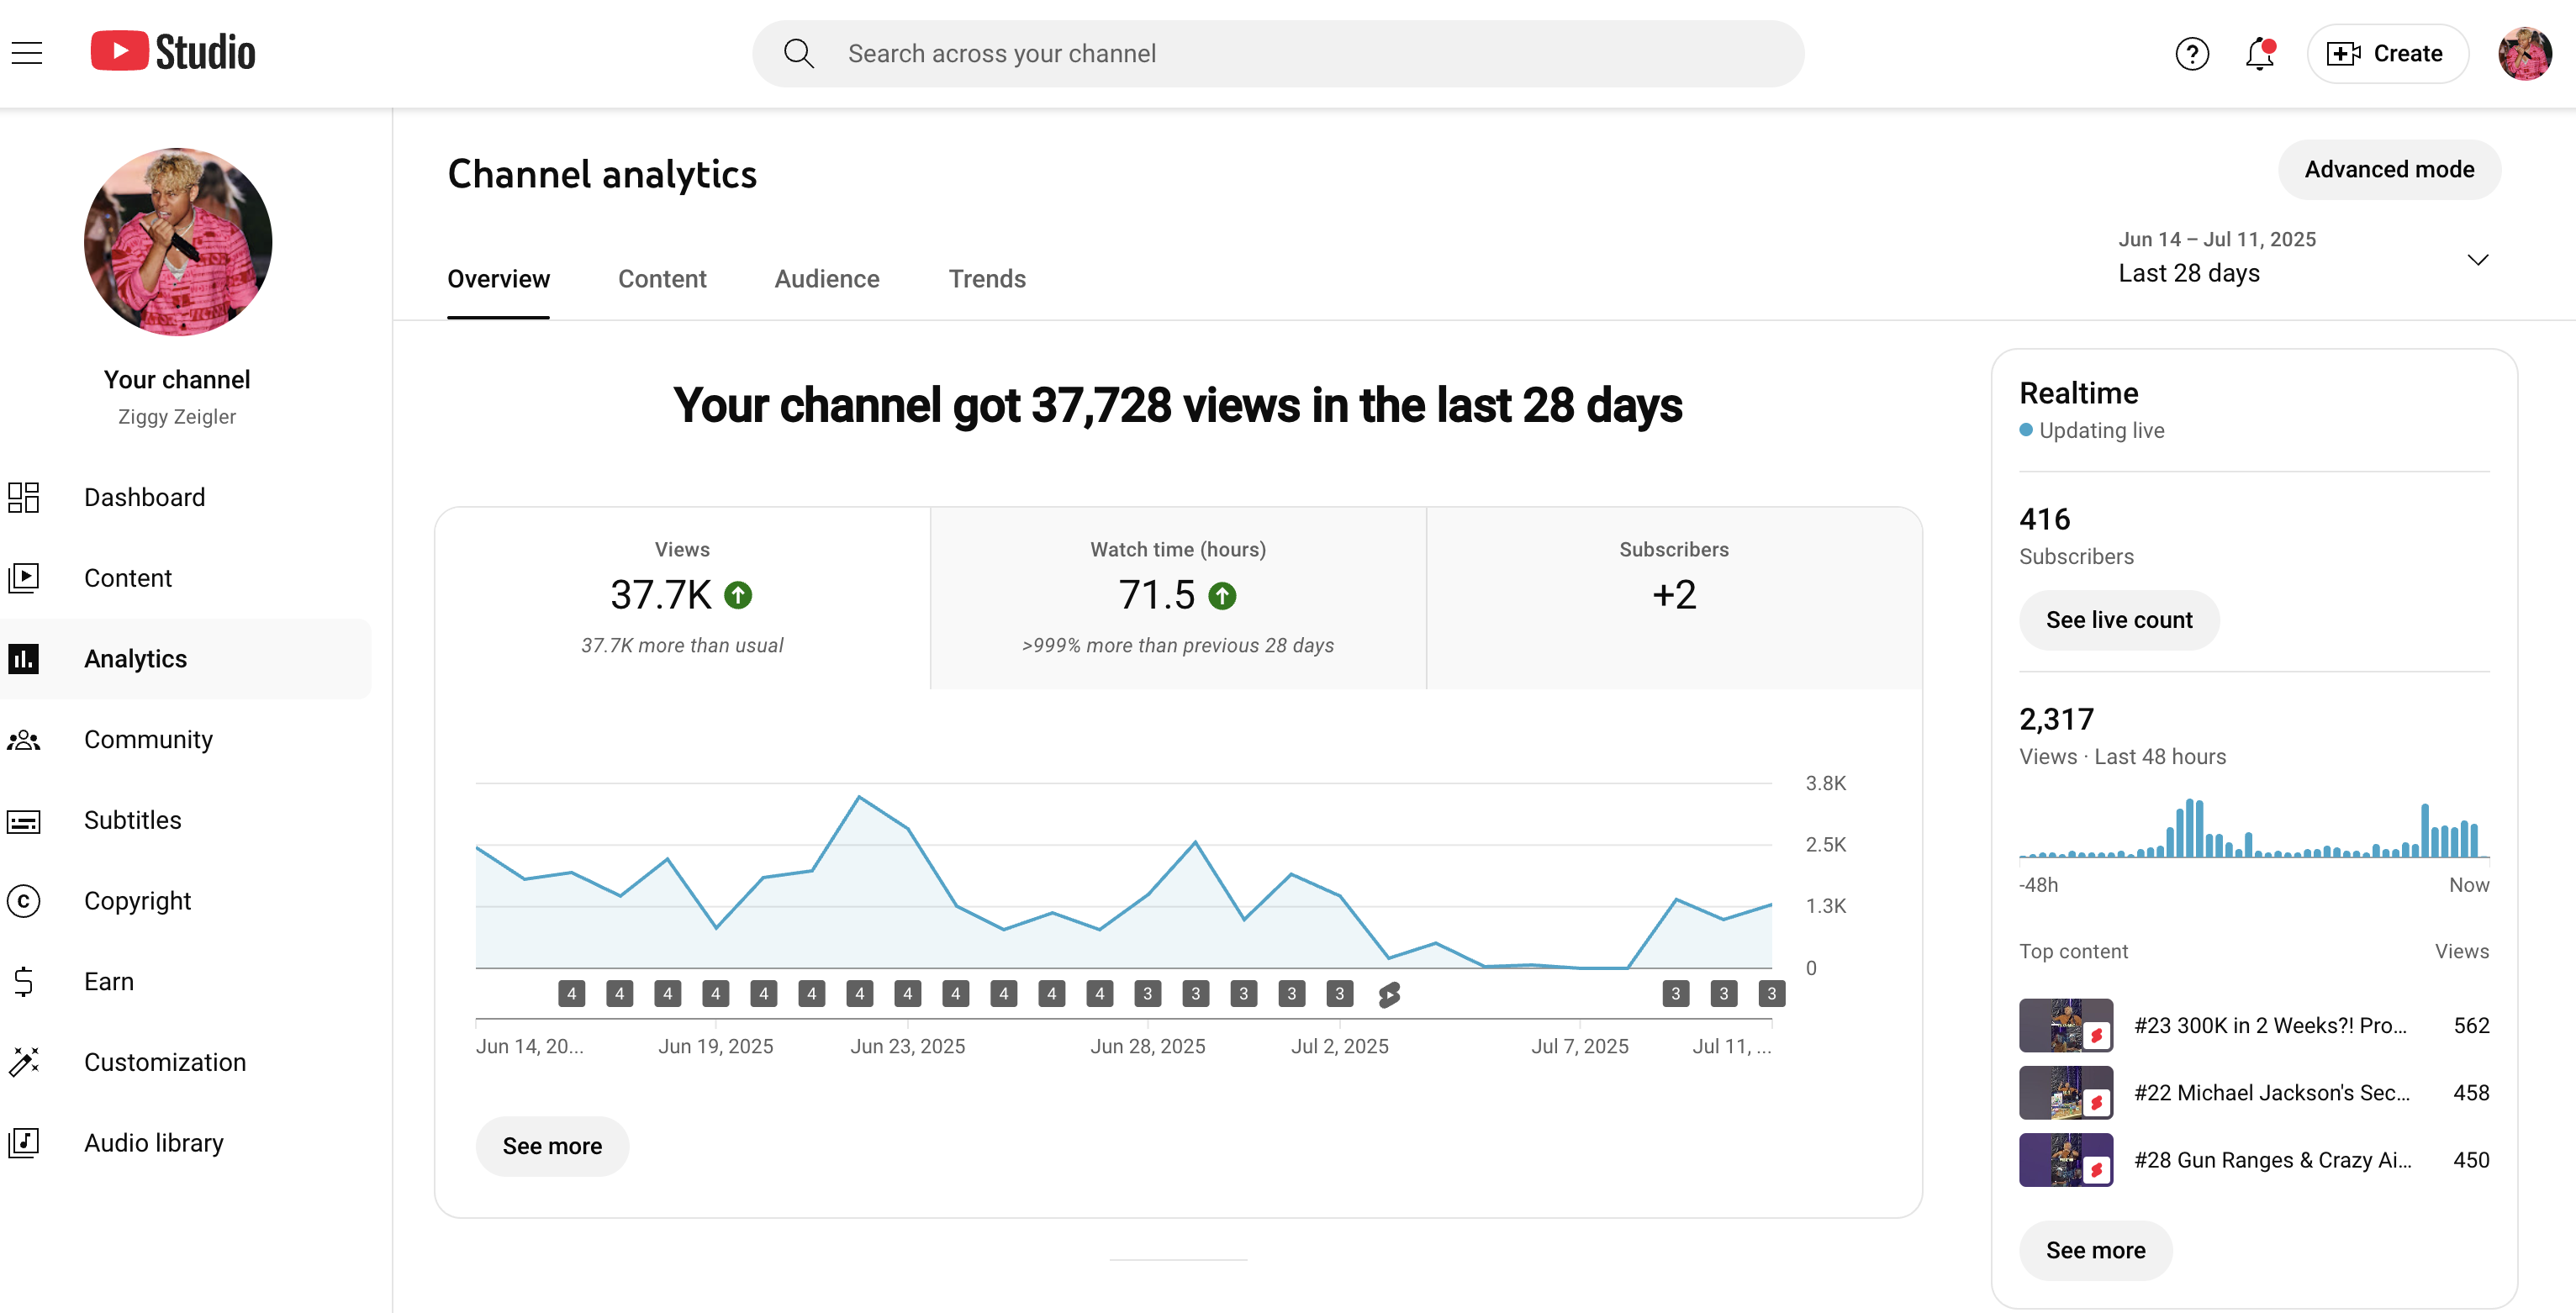
Task: Open the help question mark icon
Action: [2191, 53]
